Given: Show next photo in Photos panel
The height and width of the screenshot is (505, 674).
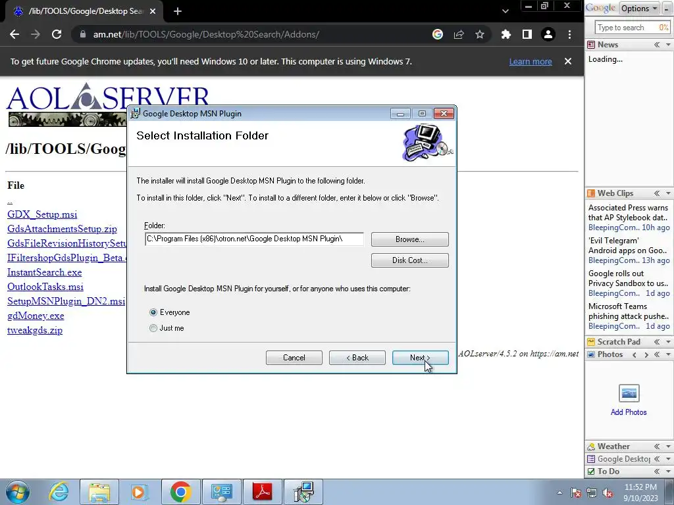Looking at the screenshot, I should click(646, 354).
